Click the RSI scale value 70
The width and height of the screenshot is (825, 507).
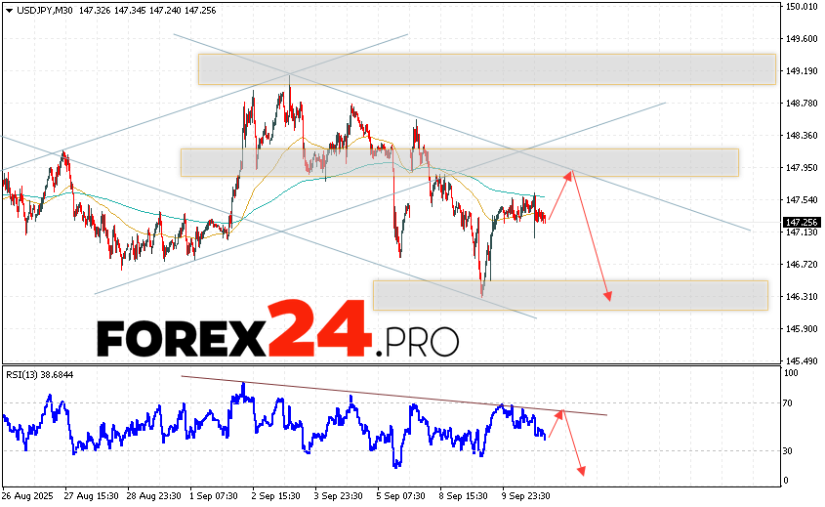788,403
